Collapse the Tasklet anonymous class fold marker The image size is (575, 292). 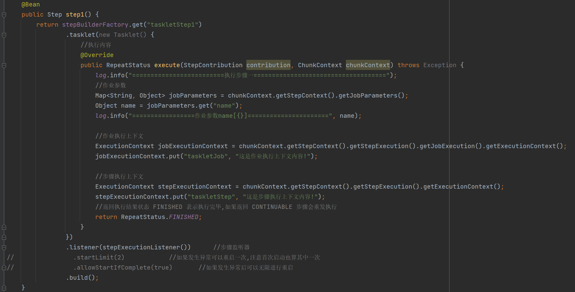pyautogui.click(x=4, y=35)
